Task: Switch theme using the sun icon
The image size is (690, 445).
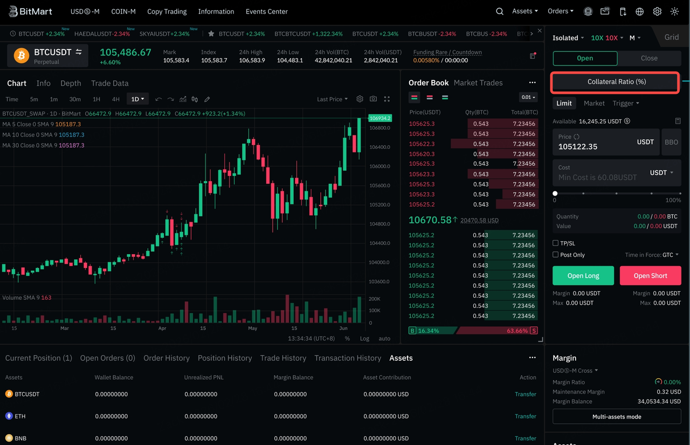Action: (x=674, y=11)
